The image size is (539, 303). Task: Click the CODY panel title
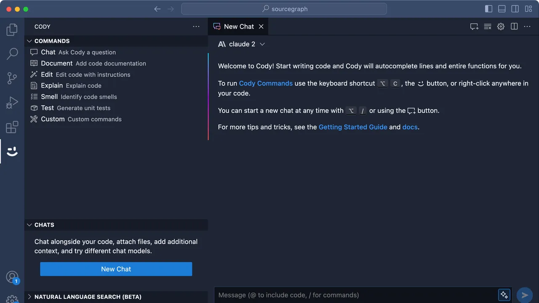tap(43, 27)
